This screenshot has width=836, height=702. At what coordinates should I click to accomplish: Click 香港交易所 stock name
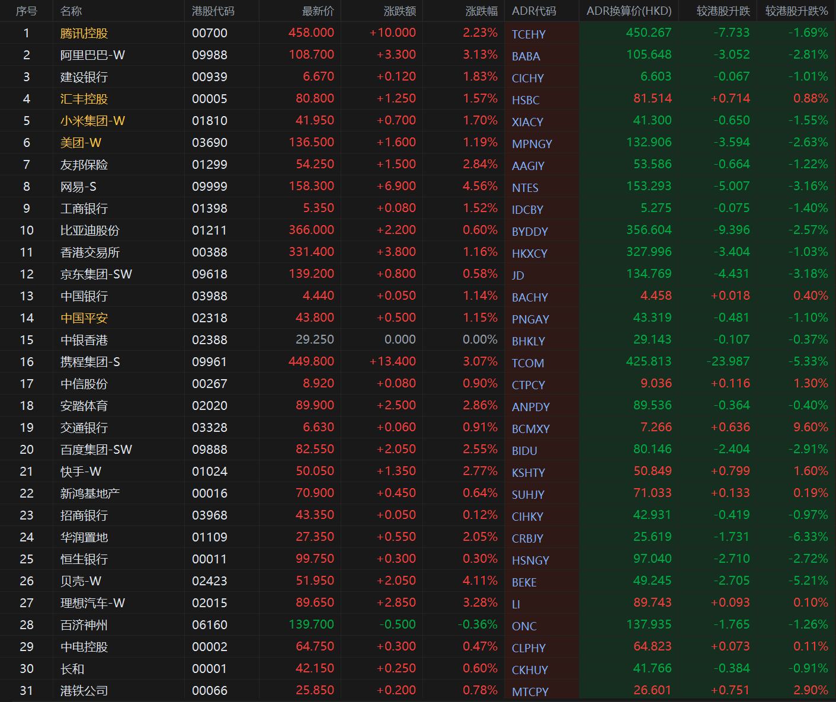point(90,252)
